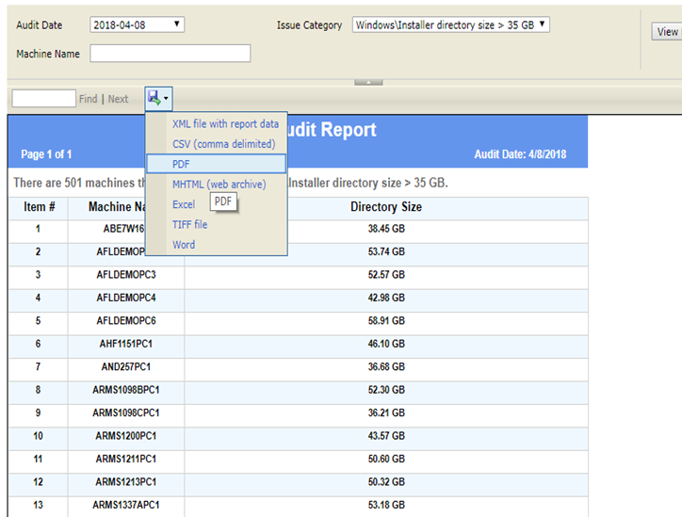
Task: Click the 53.18 GB directory size
Action: pyautogui.click(x=386, y=506)
